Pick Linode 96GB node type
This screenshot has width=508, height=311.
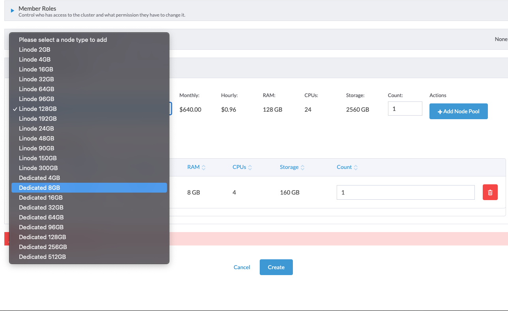89,99
